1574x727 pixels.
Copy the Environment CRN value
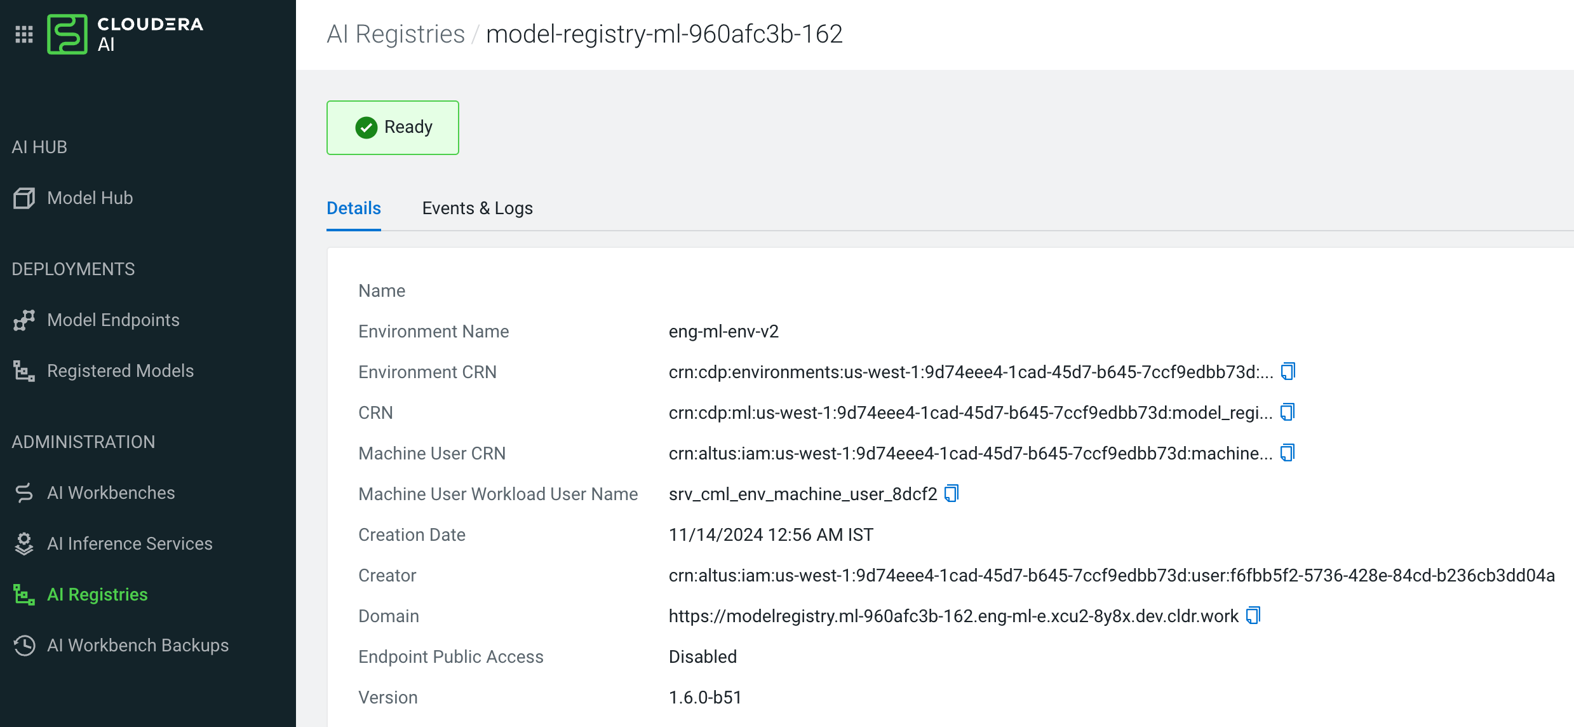point(1288,371)
